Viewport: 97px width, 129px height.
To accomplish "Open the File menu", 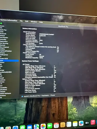I will (21, 21).
